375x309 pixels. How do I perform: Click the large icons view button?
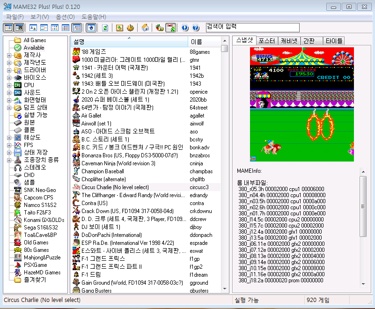click(x=33, y=28)
